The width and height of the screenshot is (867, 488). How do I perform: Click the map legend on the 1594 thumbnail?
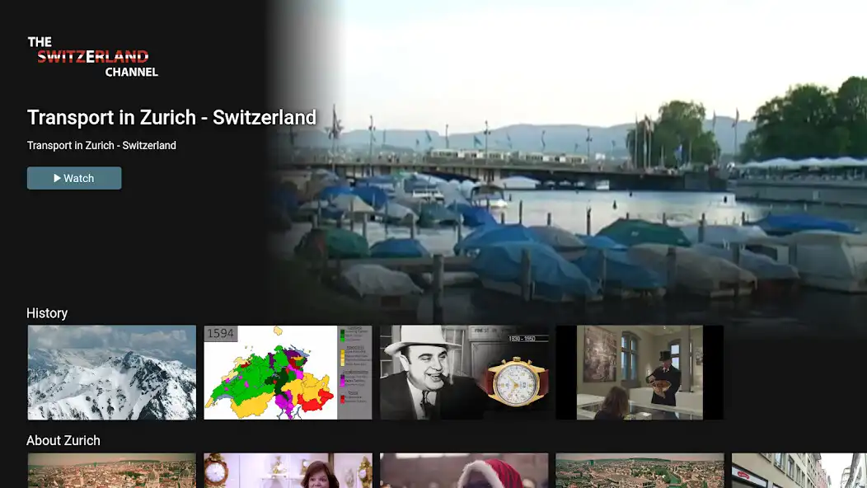[354, 371]
